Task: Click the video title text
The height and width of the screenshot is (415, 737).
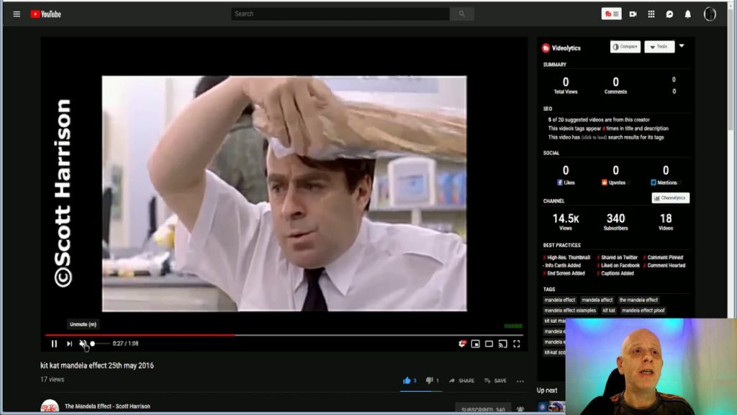Action: [97, 365]
